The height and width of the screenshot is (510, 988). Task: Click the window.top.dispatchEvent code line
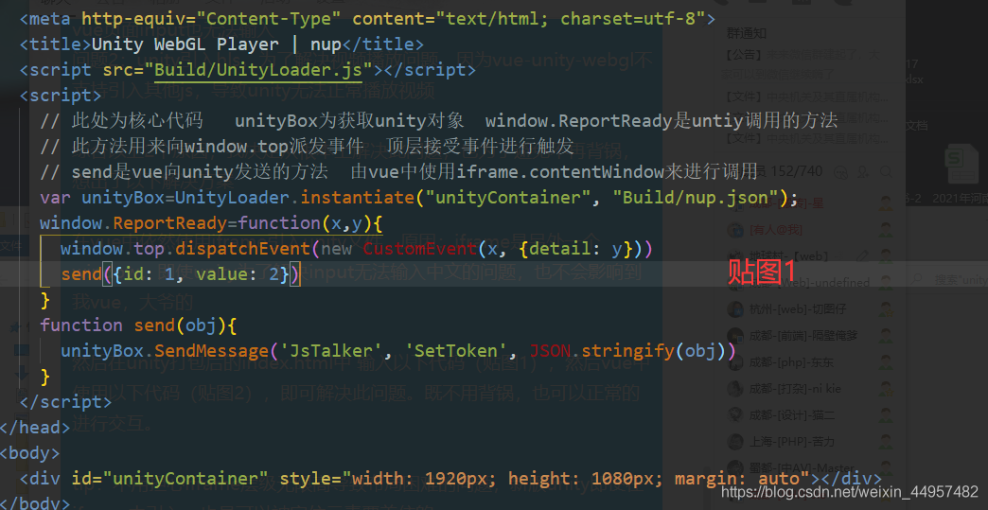tap(357, 249)
